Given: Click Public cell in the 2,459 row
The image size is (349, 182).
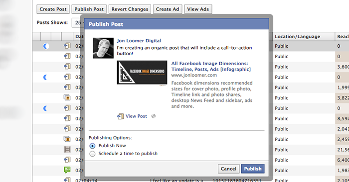Looking at the screenshot, I should coord(281,139).
